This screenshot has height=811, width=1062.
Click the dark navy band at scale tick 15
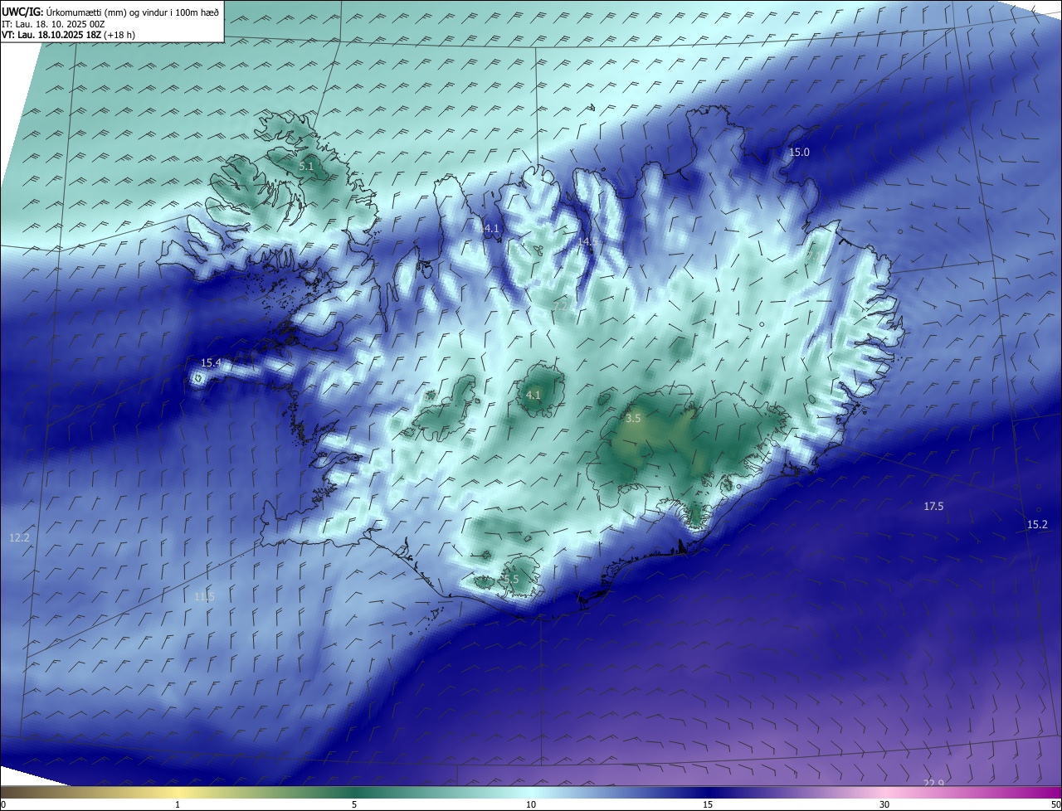[708, 792]
